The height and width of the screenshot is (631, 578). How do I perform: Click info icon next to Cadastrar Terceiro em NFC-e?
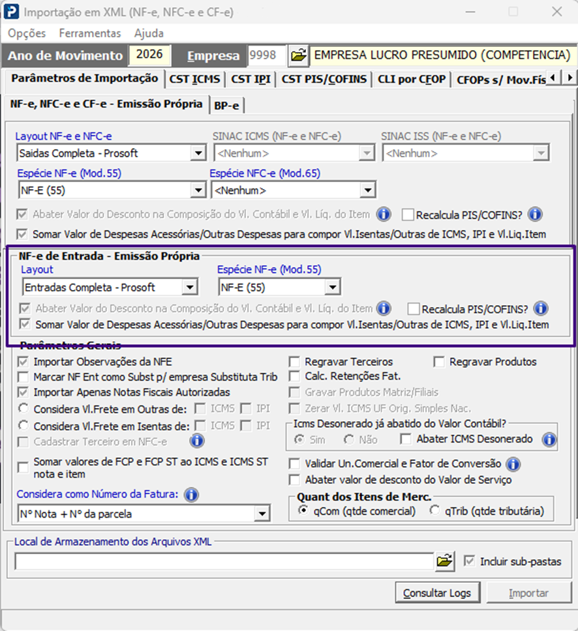[x=197, y=441]
